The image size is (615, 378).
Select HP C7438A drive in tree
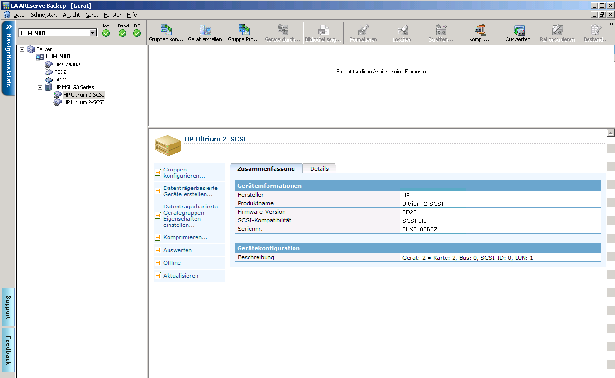[x=67, y=64]
